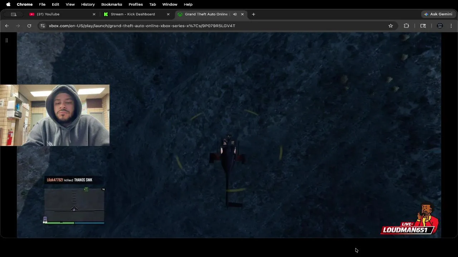Open the Window menu
This screenshot has width=458, height=257.
pyautogui.click(x=170, y=4)
